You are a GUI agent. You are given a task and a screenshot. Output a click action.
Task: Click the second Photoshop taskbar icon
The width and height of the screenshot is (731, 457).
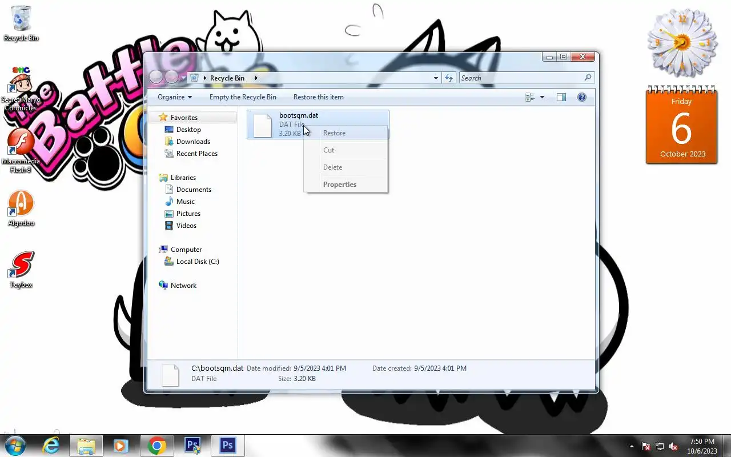click(x=228, y=446)
